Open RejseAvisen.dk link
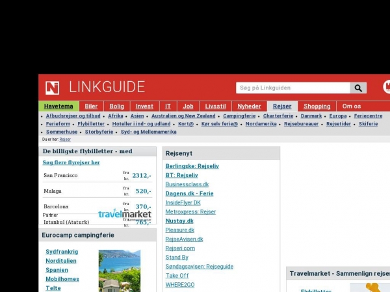This screenshot has width=390, height=292. 185,239
